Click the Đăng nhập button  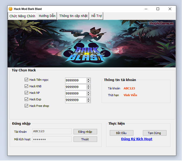85,132
